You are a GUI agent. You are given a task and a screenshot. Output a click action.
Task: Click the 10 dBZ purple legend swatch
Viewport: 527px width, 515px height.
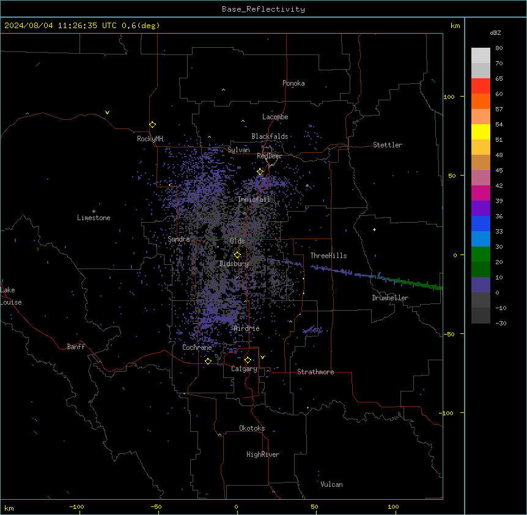pos(481,285)
